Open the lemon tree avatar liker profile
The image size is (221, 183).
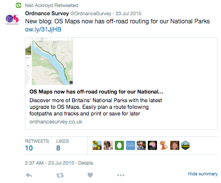click(97, 145)
